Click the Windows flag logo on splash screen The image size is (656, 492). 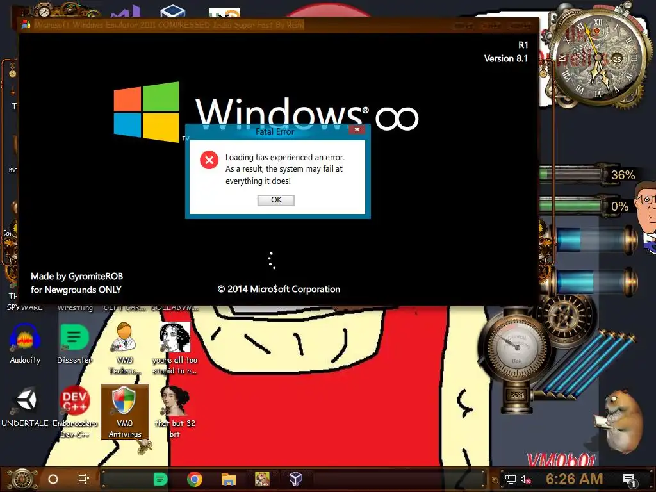point(147,111)
